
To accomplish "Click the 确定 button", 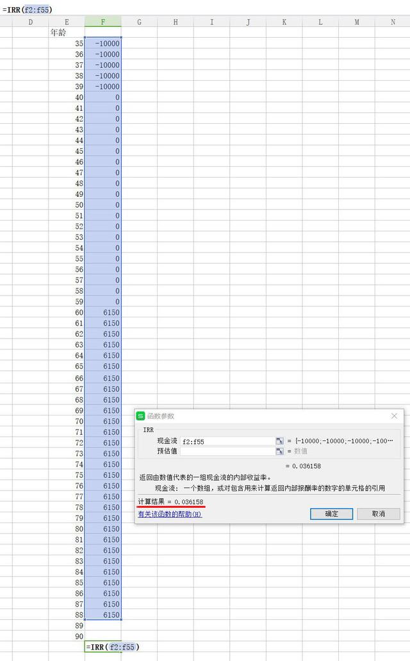I will 331,514.
